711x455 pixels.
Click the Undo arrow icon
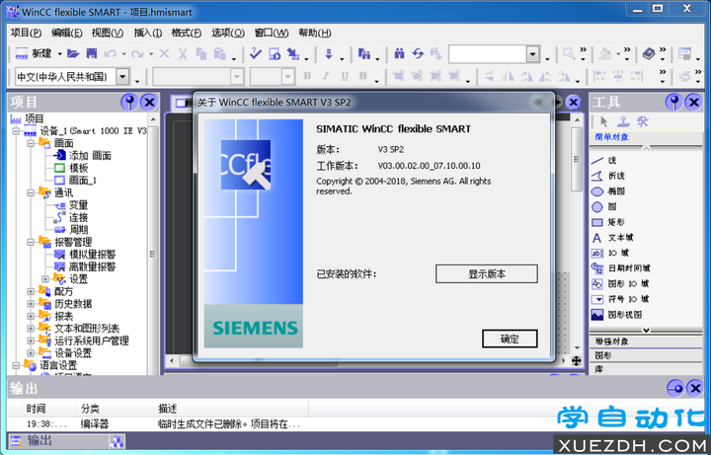click(x=110, y=53)
